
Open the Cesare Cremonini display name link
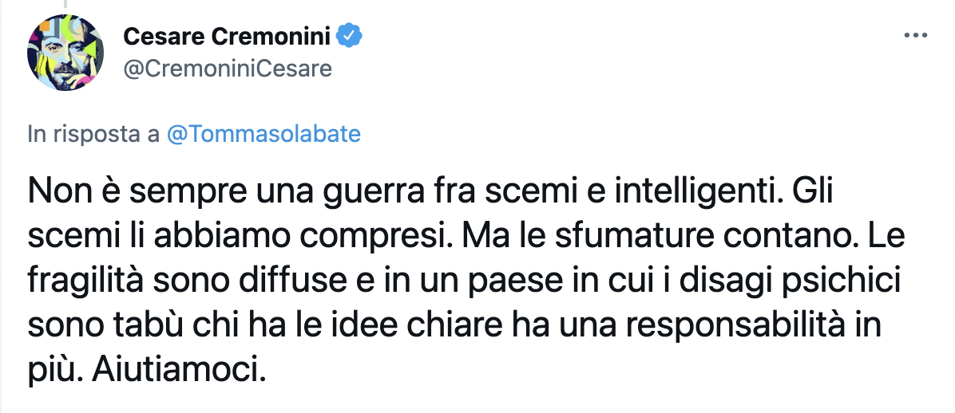228,37
